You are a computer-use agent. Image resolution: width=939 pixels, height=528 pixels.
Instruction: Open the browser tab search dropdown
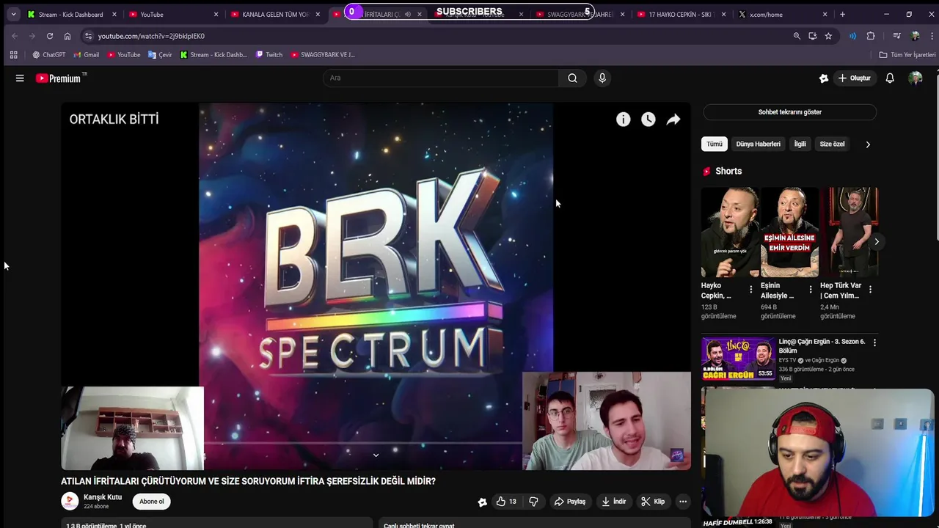[x=13, y=14]
